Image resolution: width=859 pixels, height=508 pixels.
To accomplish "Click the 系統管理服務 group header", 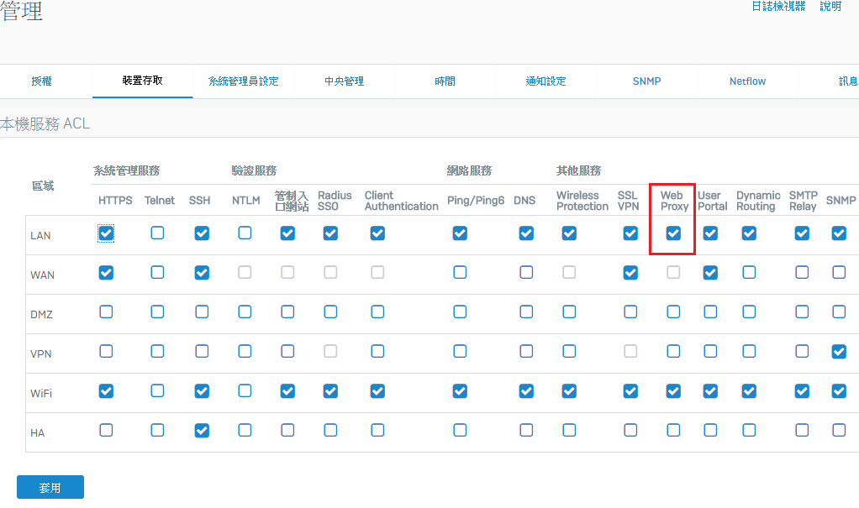I will [x=127, y=170].
